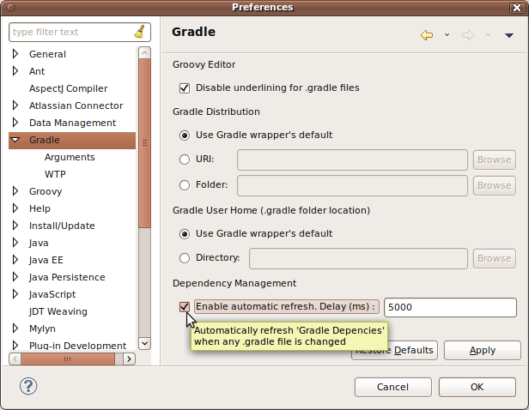
Task: Expand the General tree node
Action: coord(15,54)
